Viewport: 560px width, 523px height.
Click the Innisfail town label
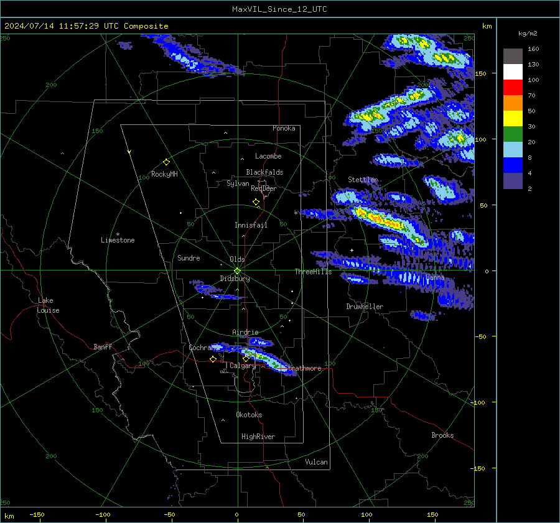point(251,225)
